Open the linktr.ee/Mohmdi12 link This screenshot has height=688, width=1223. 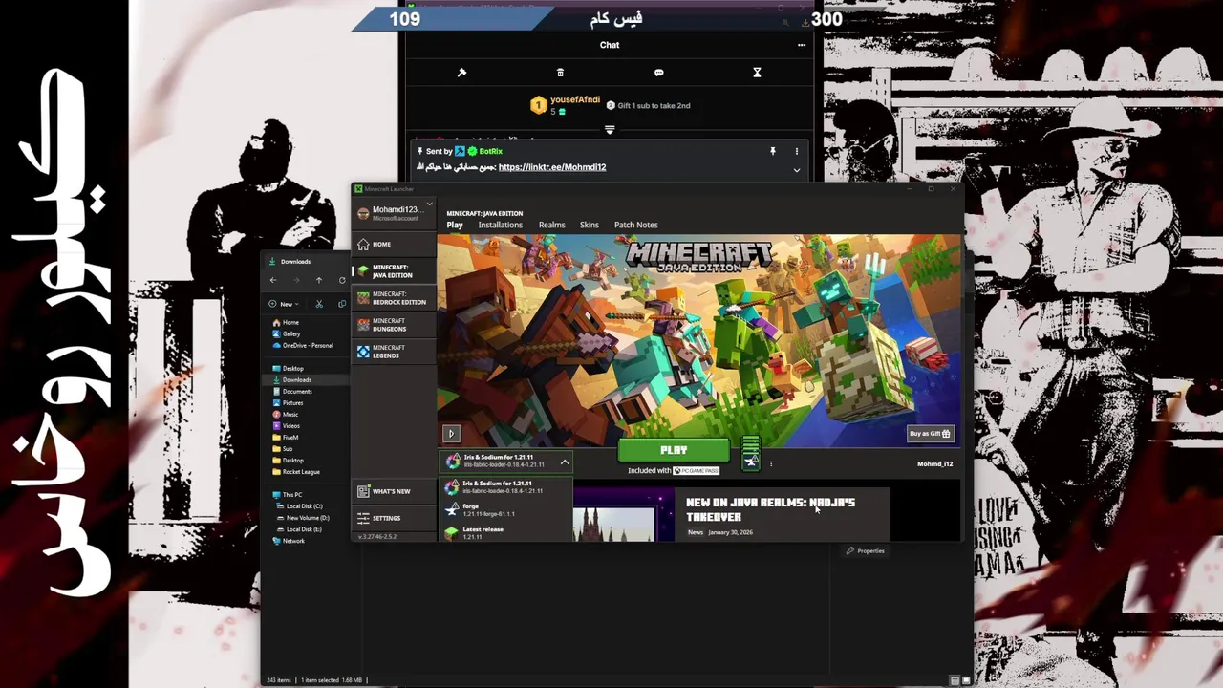pos(552,167)
